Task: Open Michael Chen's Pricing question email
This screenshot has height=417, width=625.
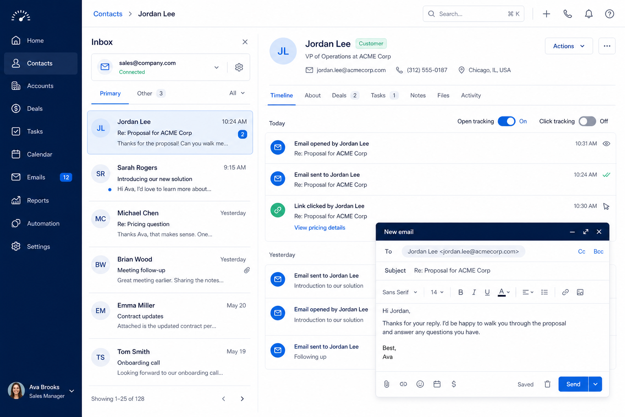Action: (170, 224)
